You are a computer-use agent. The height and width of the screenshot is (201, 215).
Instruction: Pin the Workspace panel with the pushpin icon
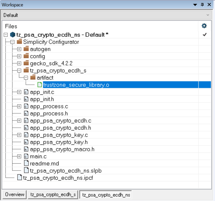pos(202,5)
